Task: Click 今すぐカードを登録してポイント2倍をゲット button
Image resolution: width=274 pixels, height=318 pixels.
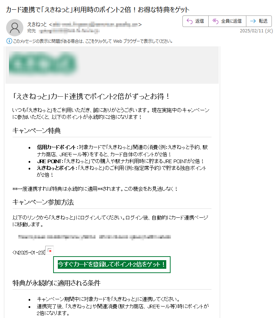Action: click(x=112, y=265)
